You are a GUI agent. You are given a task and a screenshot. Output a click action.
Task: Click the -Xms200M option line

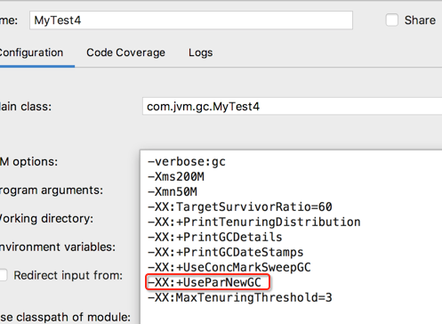pos(176,177)
